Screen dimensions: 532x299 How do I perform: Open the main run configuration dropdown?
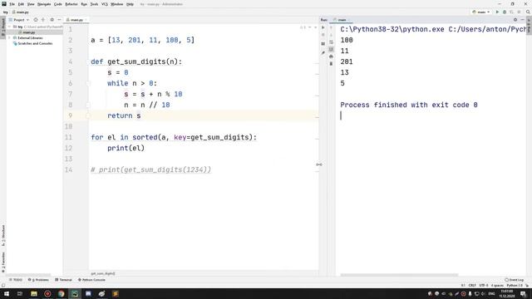(481, 12)
